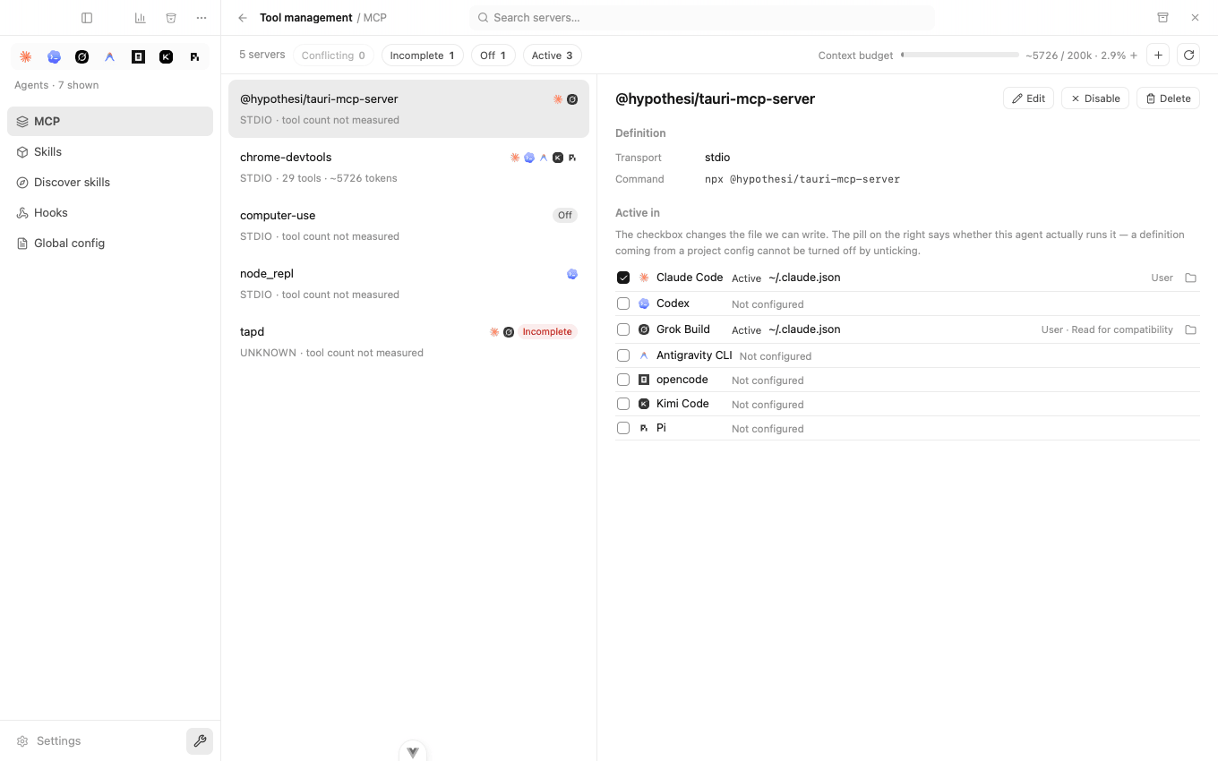Edit the tauri-mcp-server definition

[x=1028, y=98]
